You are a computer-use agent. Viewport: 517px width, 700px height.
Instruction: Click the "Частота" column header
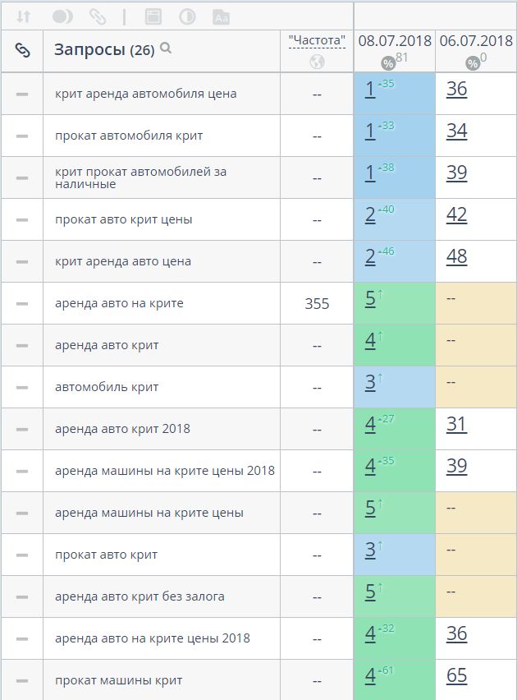point(317,40)
